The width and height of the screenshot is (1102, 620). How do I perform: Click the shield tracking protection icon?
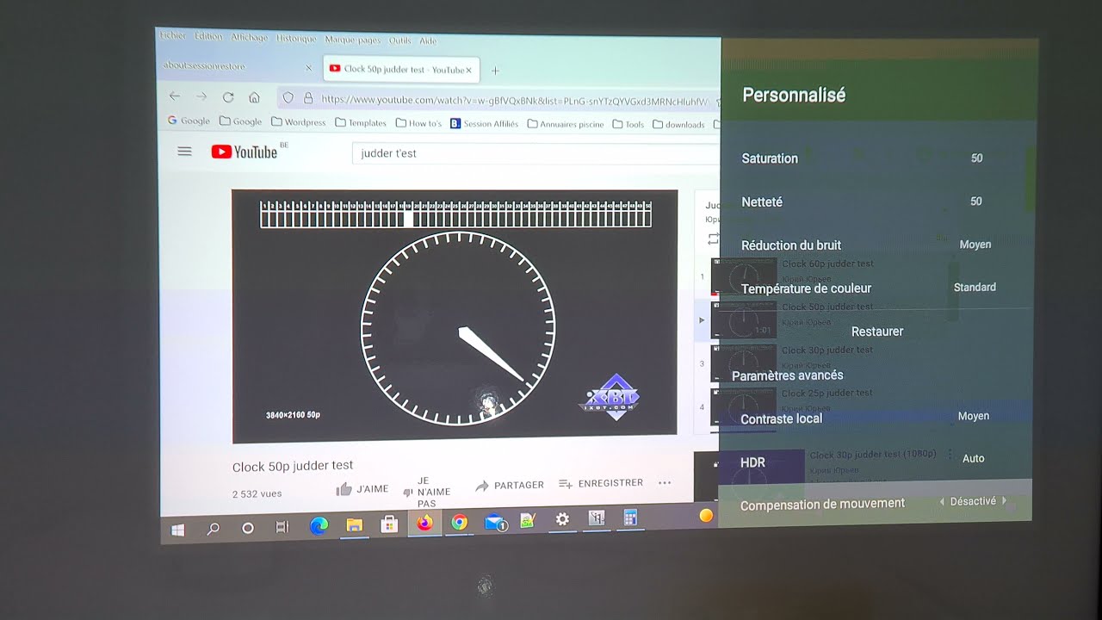click(288, 96)
